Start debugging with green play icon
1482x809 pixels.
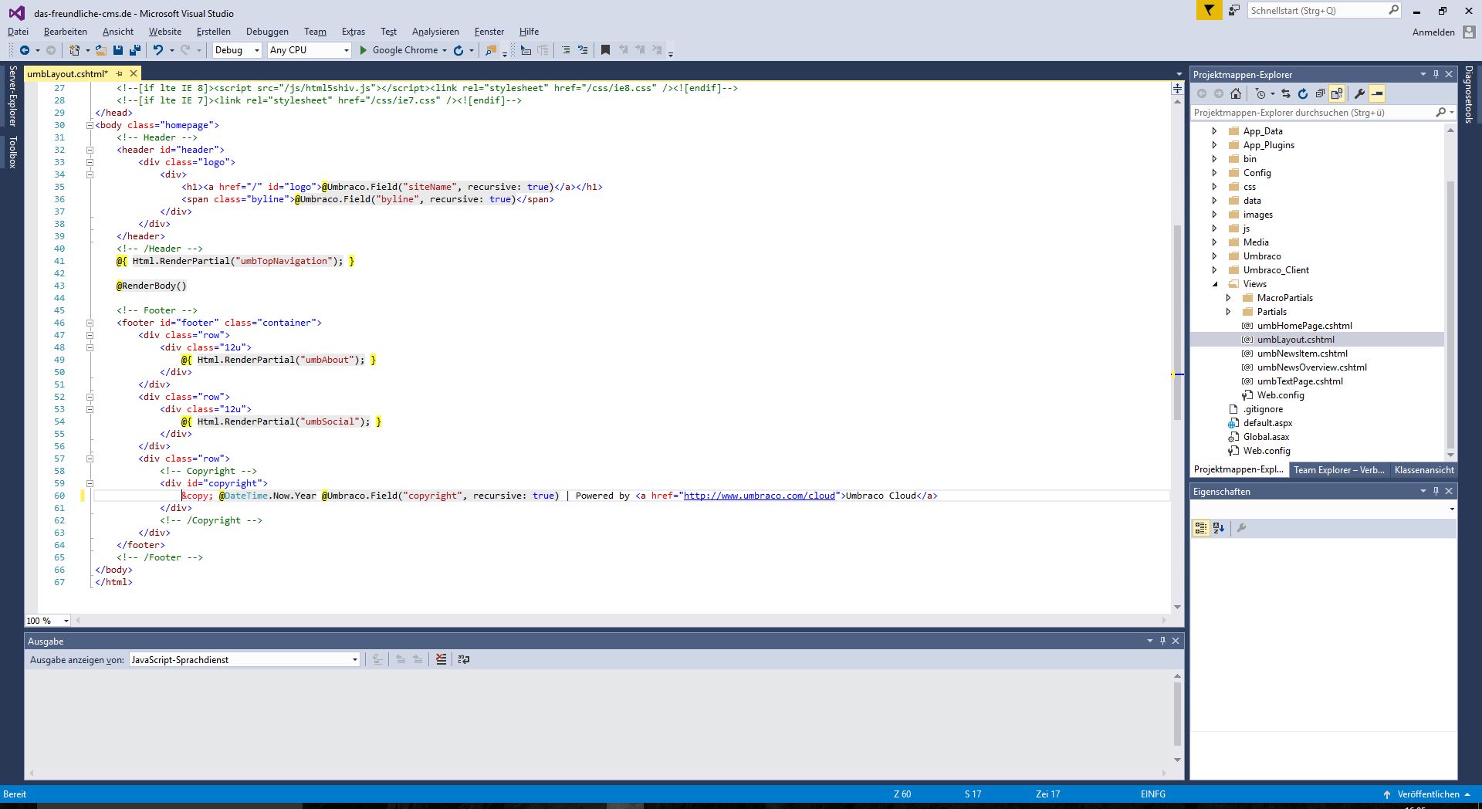click(363, 50)
